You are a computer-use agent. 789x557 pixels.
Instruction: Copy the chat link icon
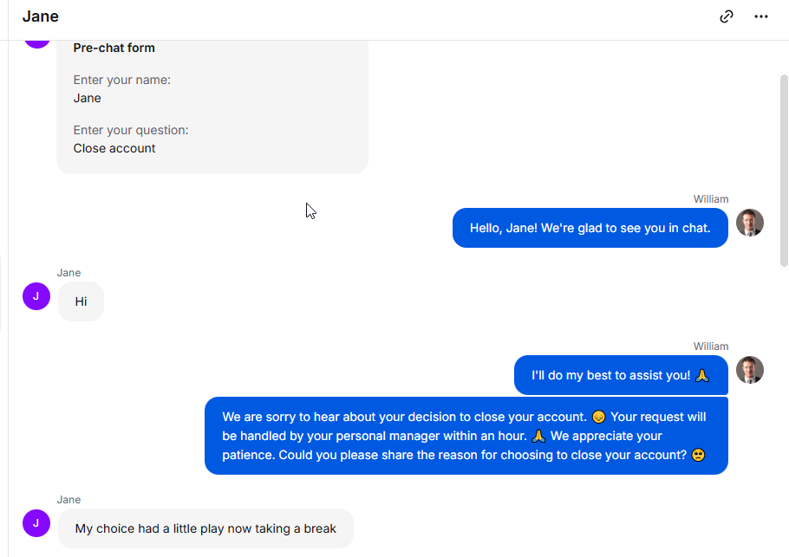(726, 16)
